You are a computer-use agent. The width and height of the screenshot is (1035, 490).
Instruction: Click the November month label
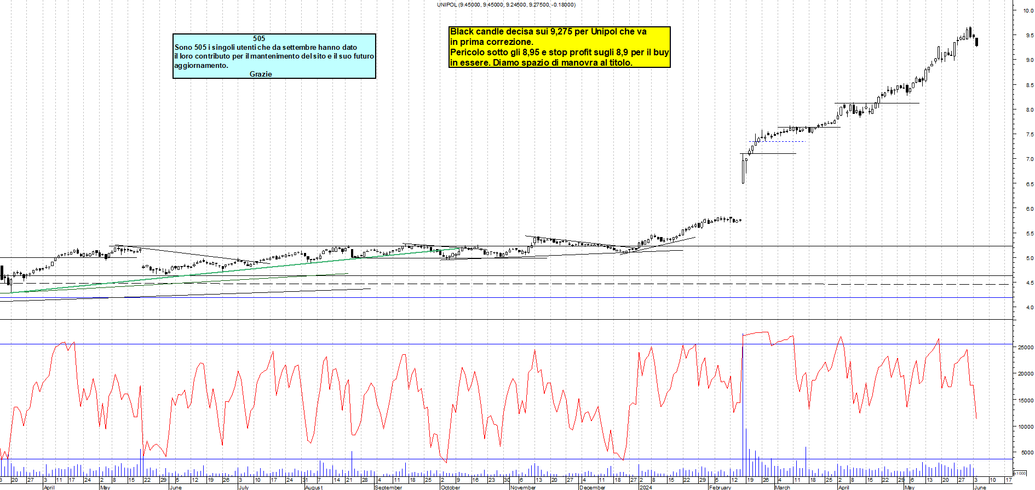click(523, 487)
